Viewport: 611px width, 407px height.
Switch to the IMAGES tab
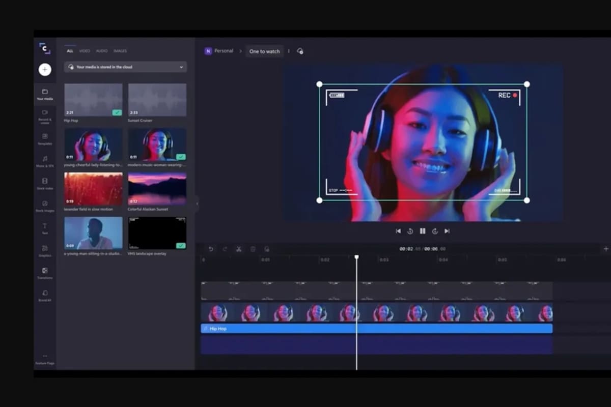coord(120,51)
